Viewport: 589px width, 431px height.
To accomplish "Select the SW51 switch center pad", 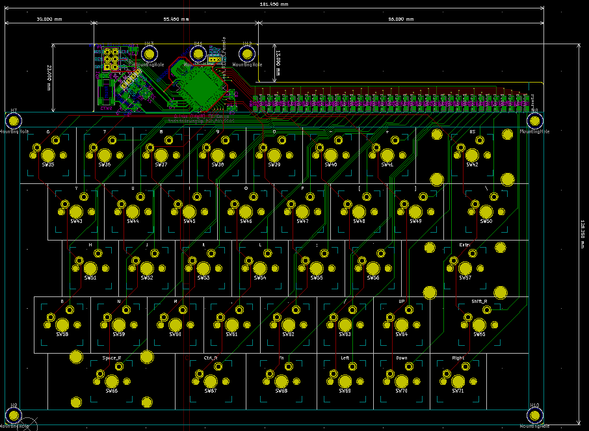I will pyautogui.click(x=90, y=268).
